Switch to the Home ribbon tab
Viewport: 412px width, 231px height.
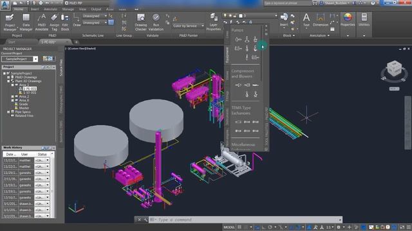click(19, 9)
